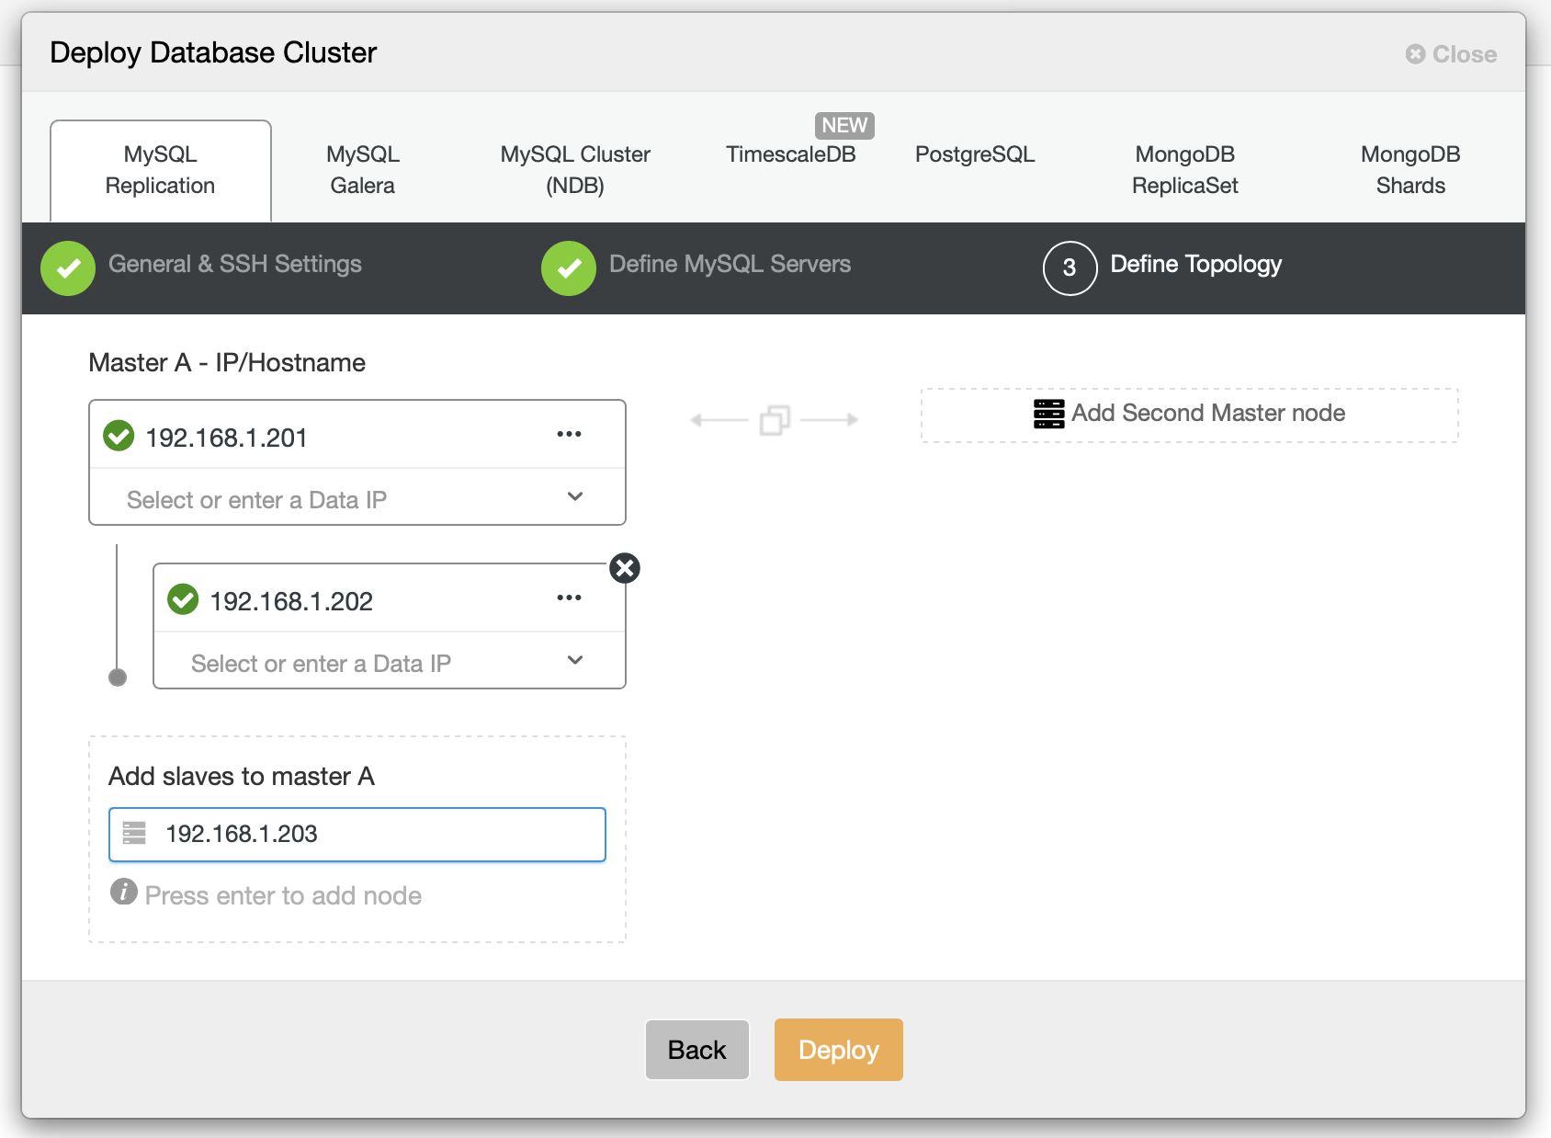The height and width of the screenshot is (1138, 1551).
Task: Focus the Add slaves to master A input
Action: (x=357, y=835)
